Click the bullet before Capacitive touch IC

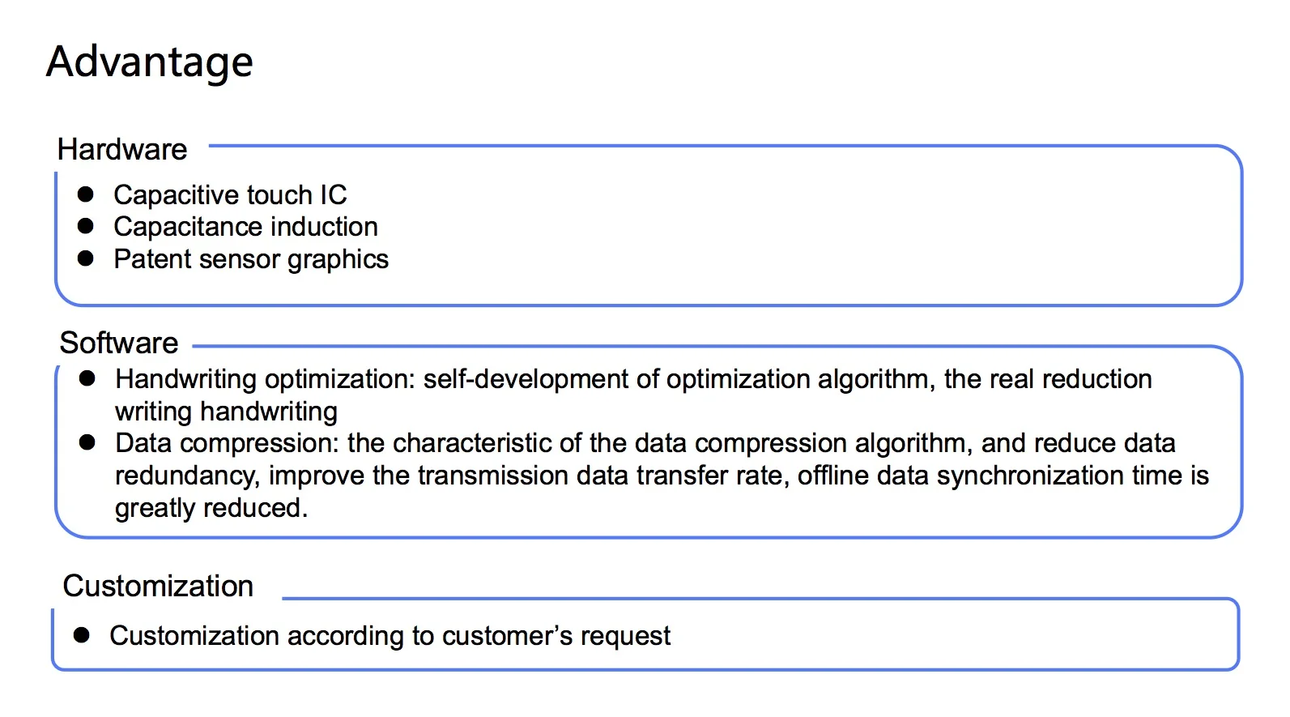tap(86, 194)
